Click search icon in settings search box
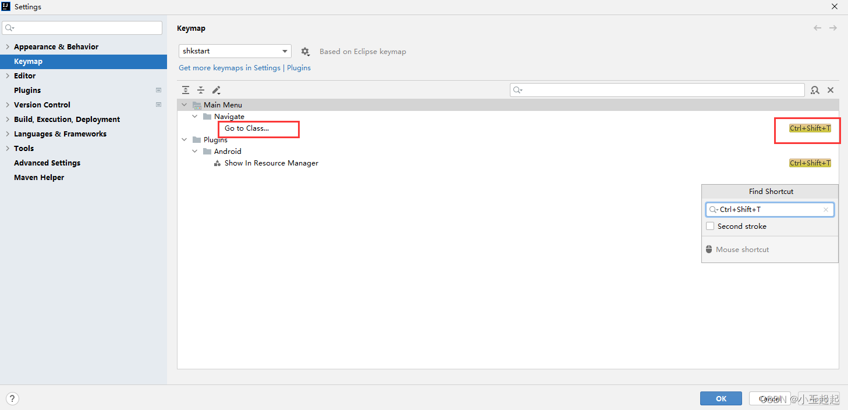Image resolution: width=848 pixels, height=410 pixels. 9,28
